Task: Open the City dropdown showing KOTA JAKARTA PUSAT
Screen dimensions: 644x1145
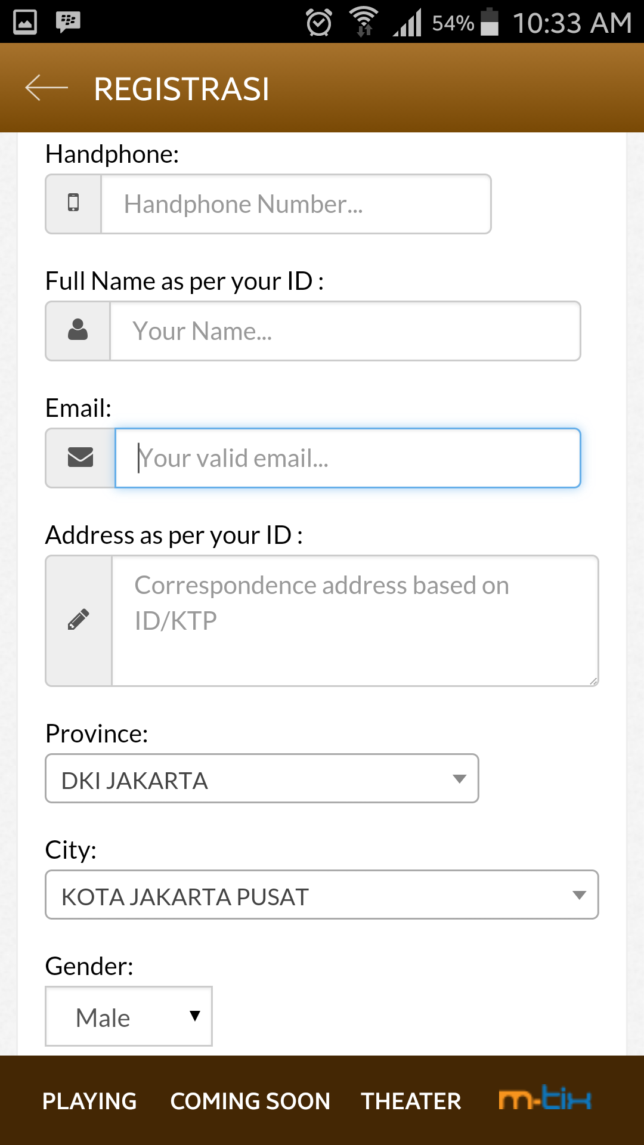Action: point(321,895)
